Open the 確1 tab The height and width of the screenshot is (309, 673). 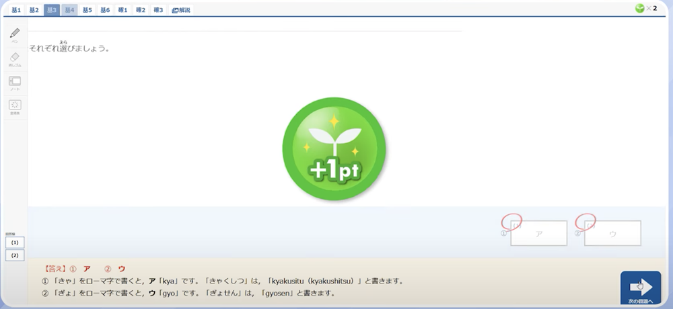click(122, 10)
